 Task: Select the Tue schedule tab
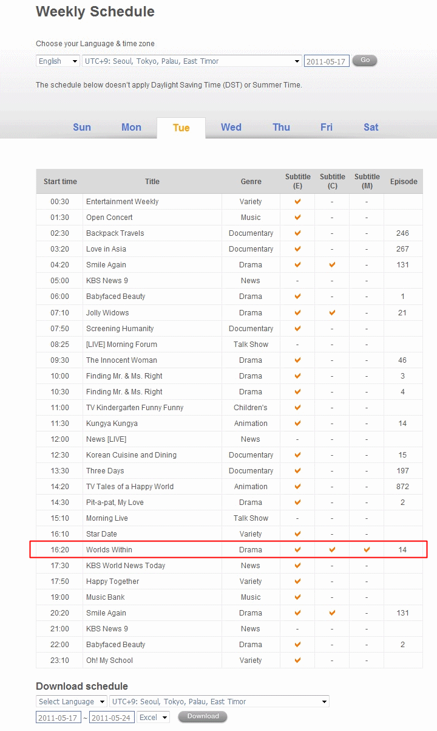(x=181, y=128)
